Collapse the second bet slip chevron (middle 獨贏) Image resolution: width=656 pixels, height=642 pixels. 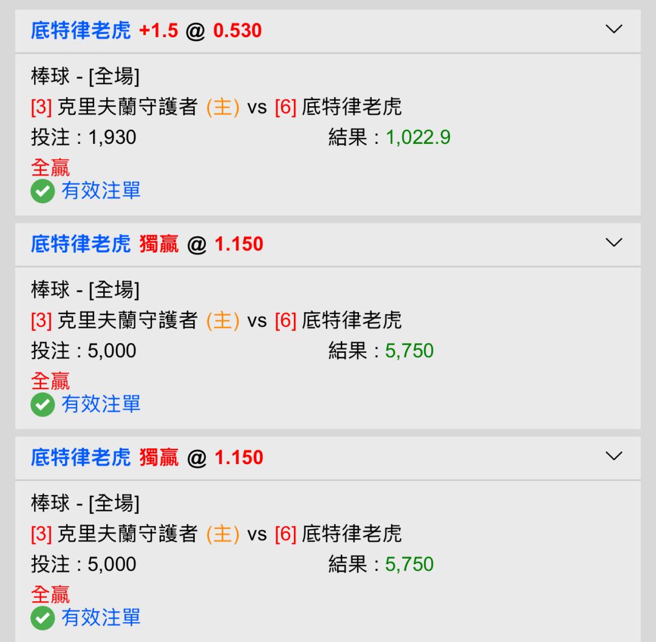click(x=615, y=243)
